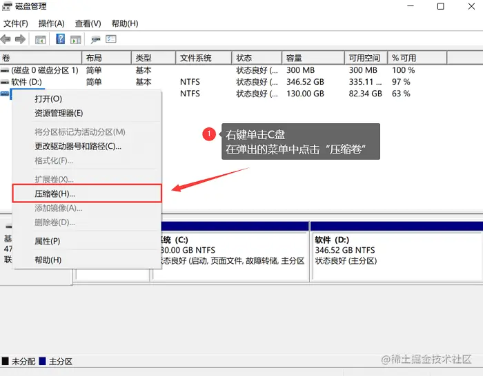Screen dimensions: 483x376
Task: Select the (磁盘 0 磁盘分区 1) volume row
Action: pos(224,70)
